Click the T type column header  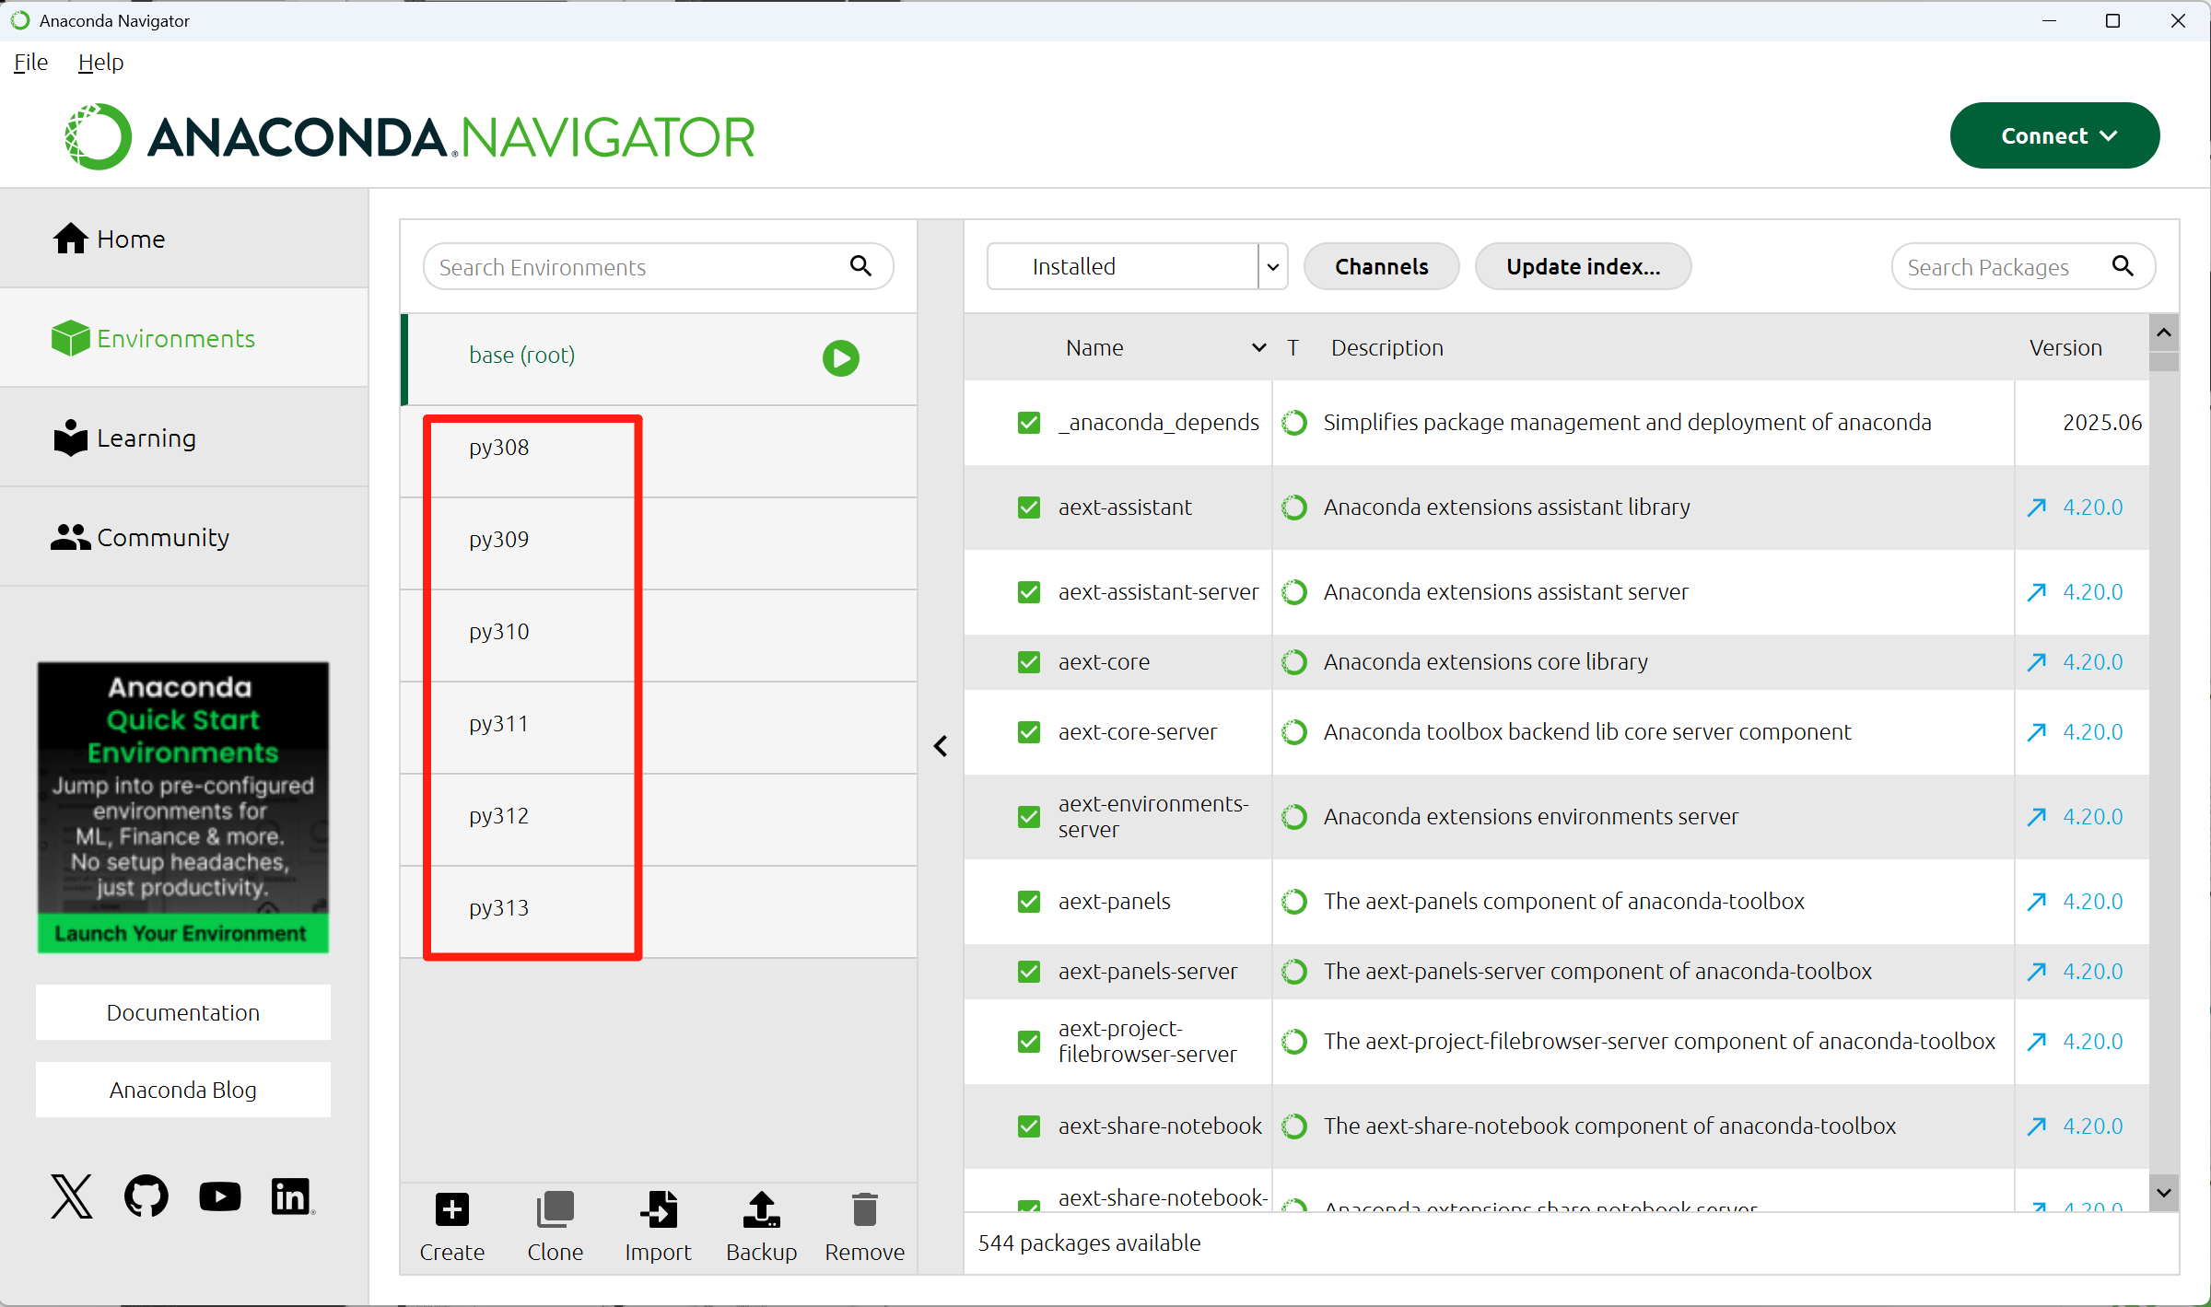pyautogui.click(x=1293, y=347)
